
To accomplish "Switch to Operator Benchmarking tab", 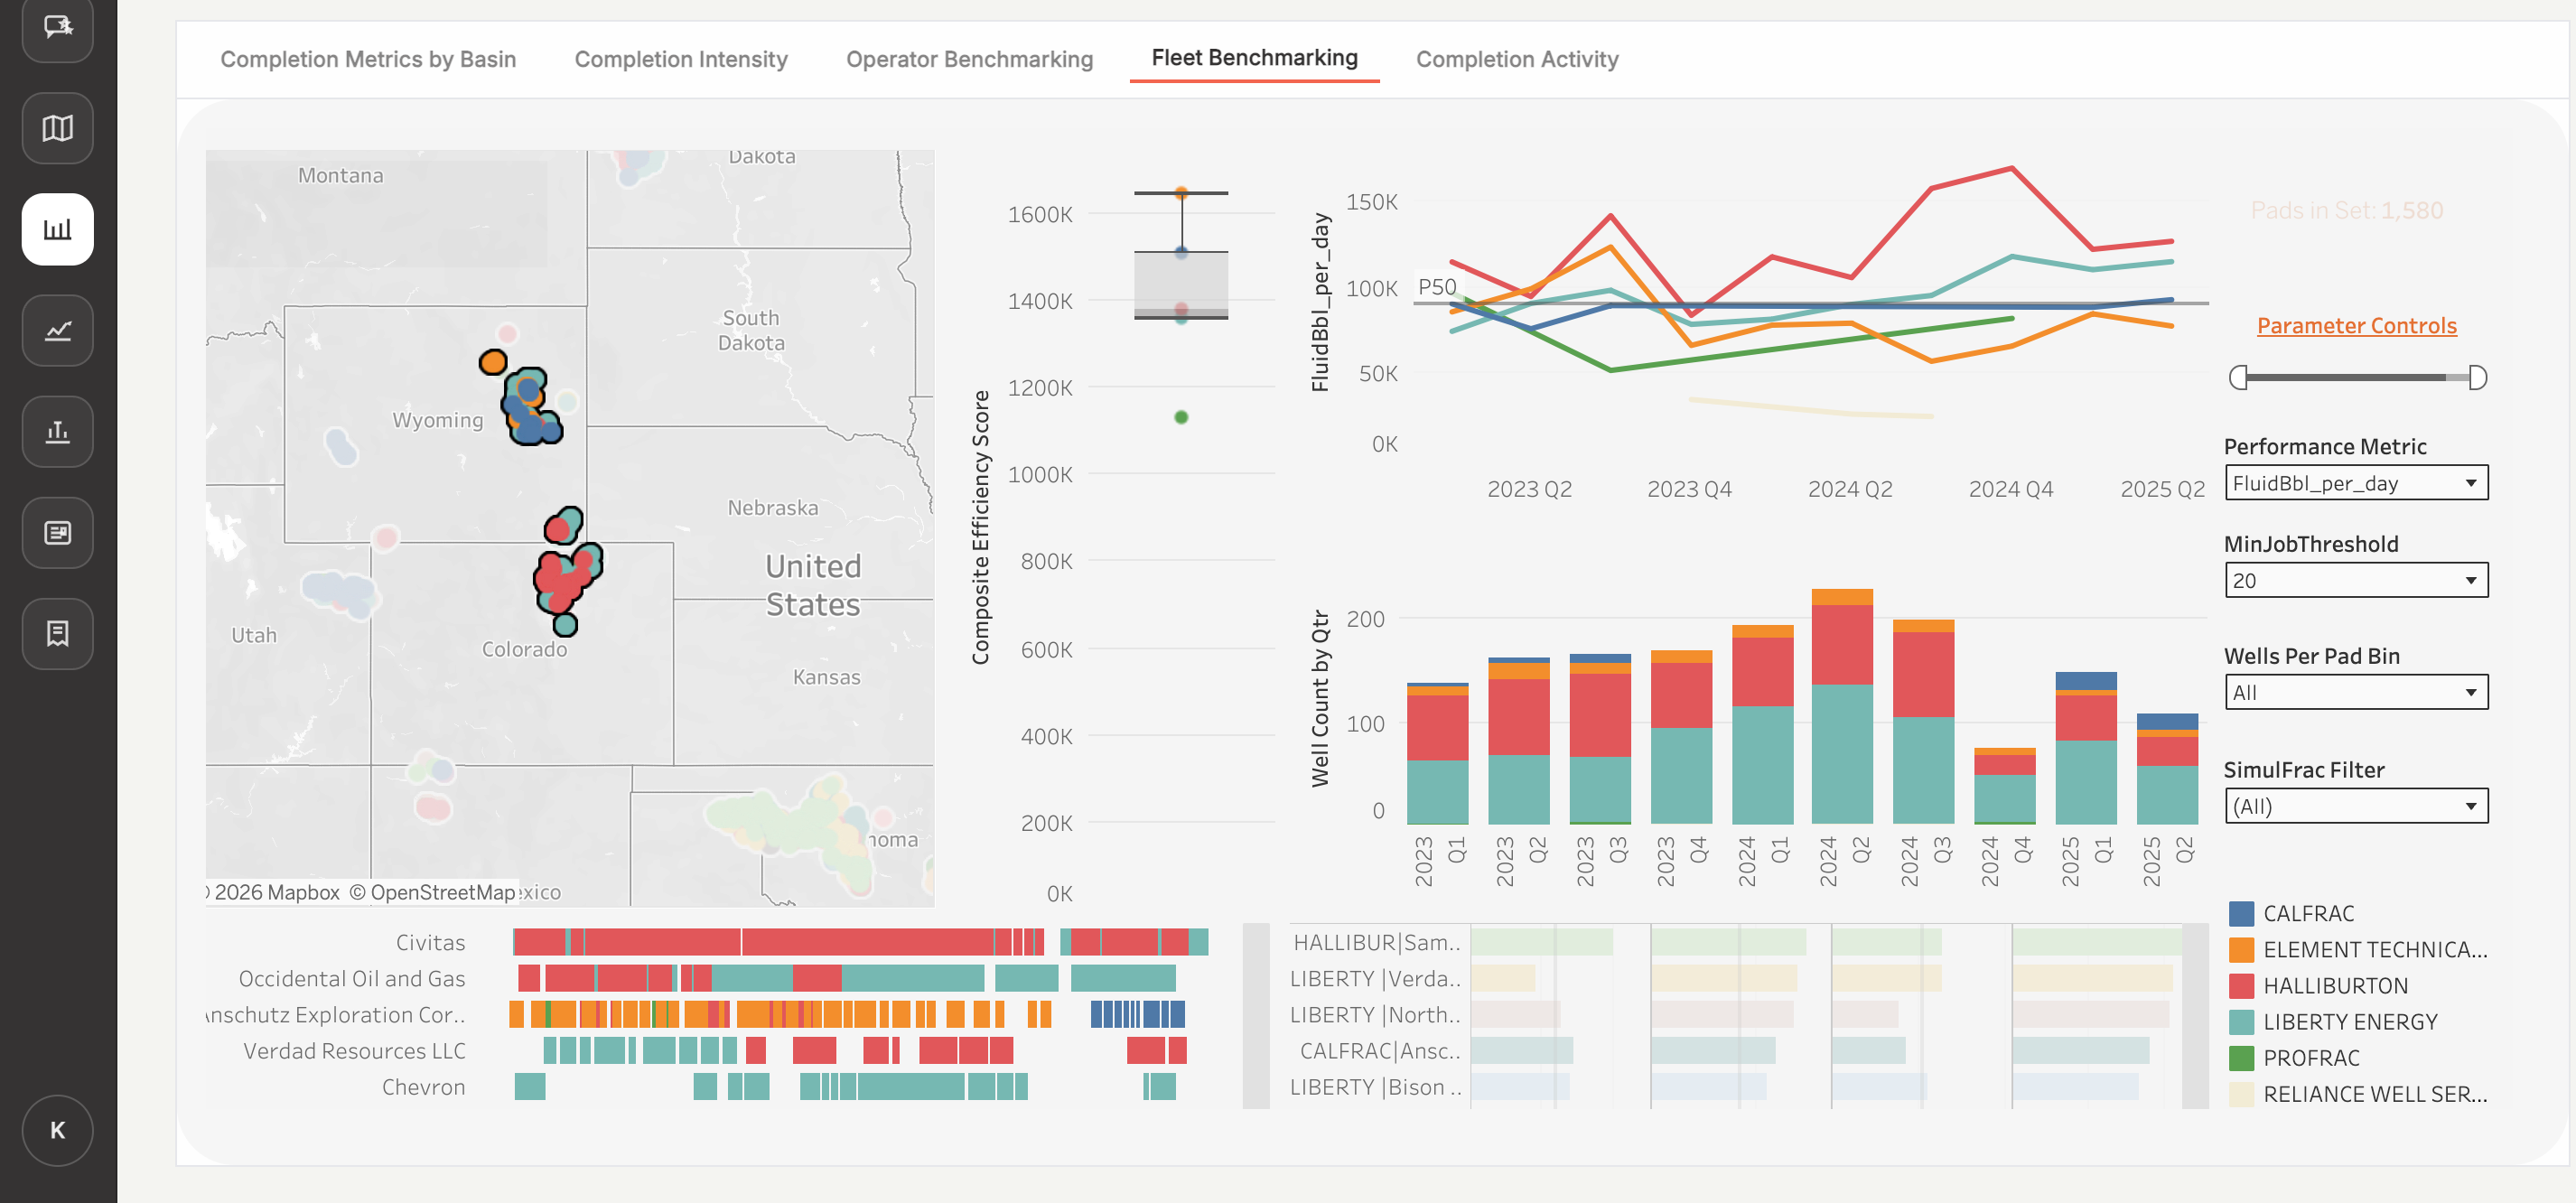I will [969, 59].
